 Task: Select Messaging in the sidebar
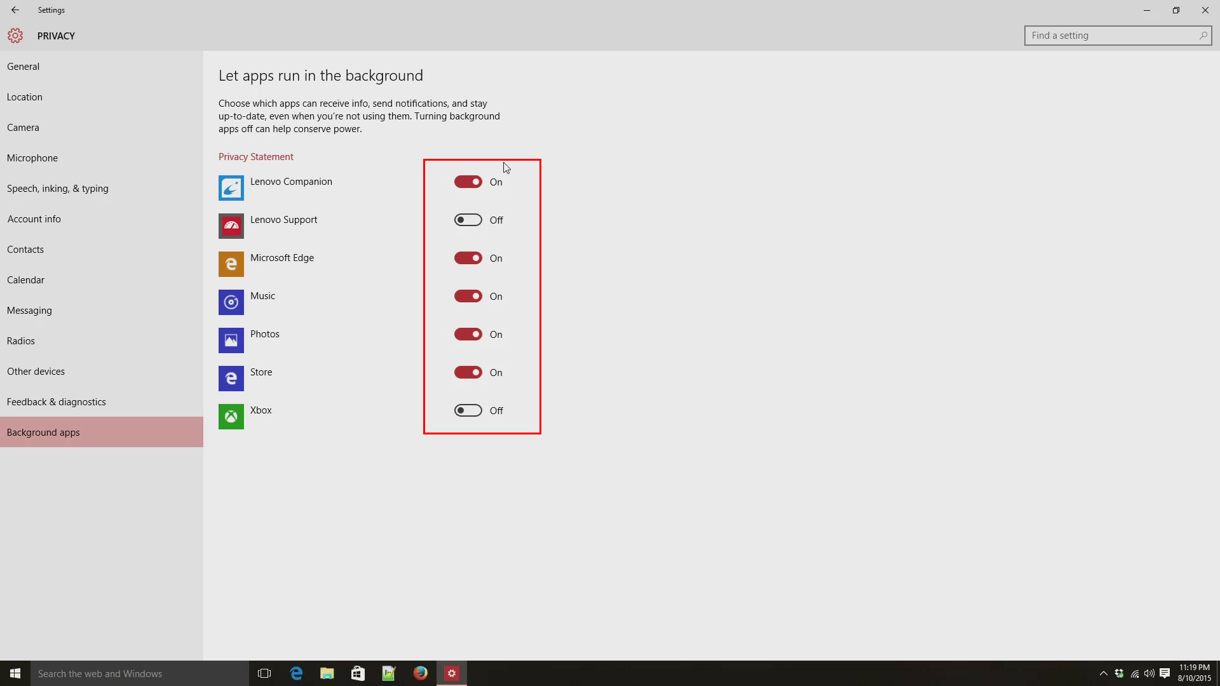pyautogui.click(x=102, y=311)
